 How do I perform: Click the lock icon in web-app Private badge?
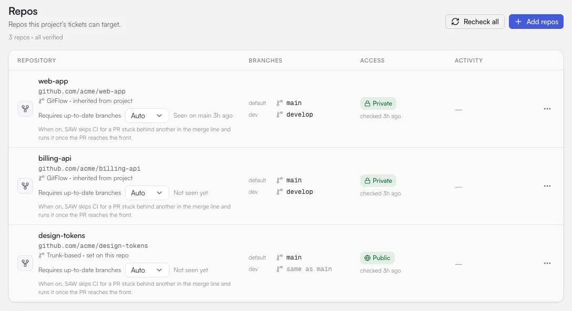[x=367, y=103]
